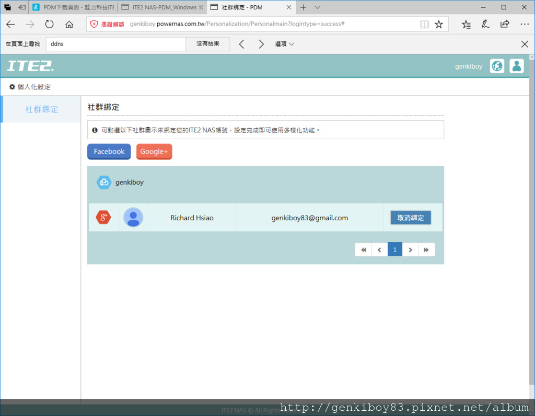Click the Google+ binding button
Screen dimensions: 535x416
point(154,151)
